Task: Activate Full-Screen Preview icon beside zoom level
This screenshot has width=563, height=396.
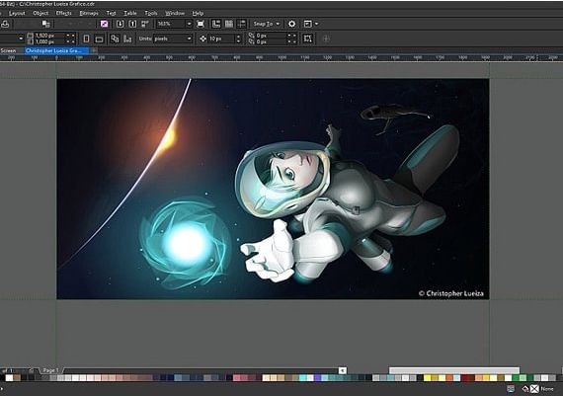Action: pos(201,24)
